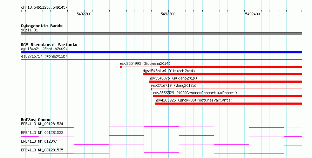
Task: Click the magenta NM_001281534 transcript line
Action: (x=161, y=127)
